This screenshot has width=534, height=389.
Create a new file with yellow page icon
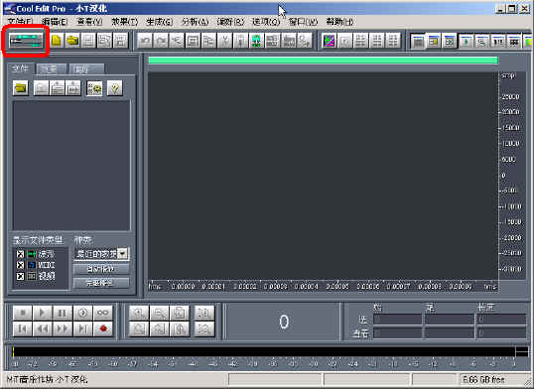[x=57, y=41]
